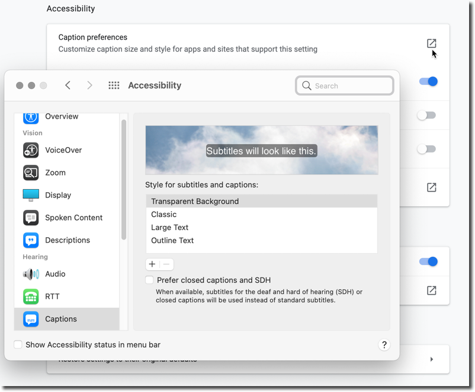This screenshot has height=392, width=475.
Task: Expand Restore settings arrow at bottom
Action: [x=431, y=359]
